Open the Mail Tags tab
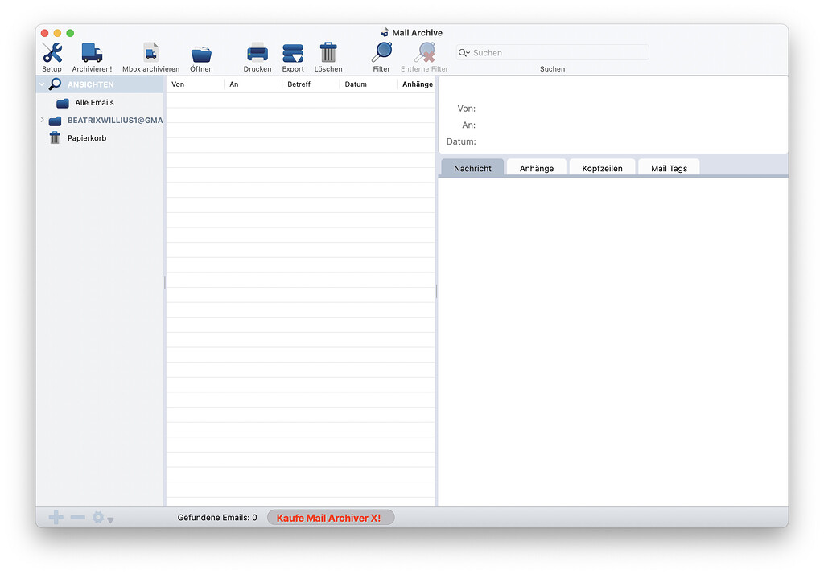Image resolution: width=824 pixels, height=574 pixels. click(669, 167)
